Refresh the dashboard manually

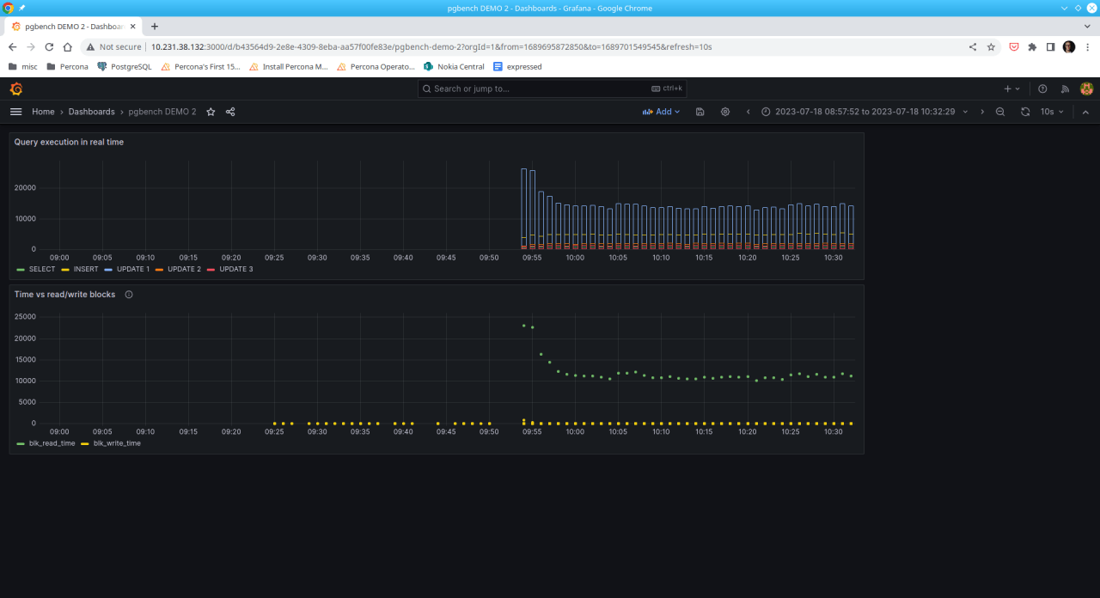(x=1024, y=112)
